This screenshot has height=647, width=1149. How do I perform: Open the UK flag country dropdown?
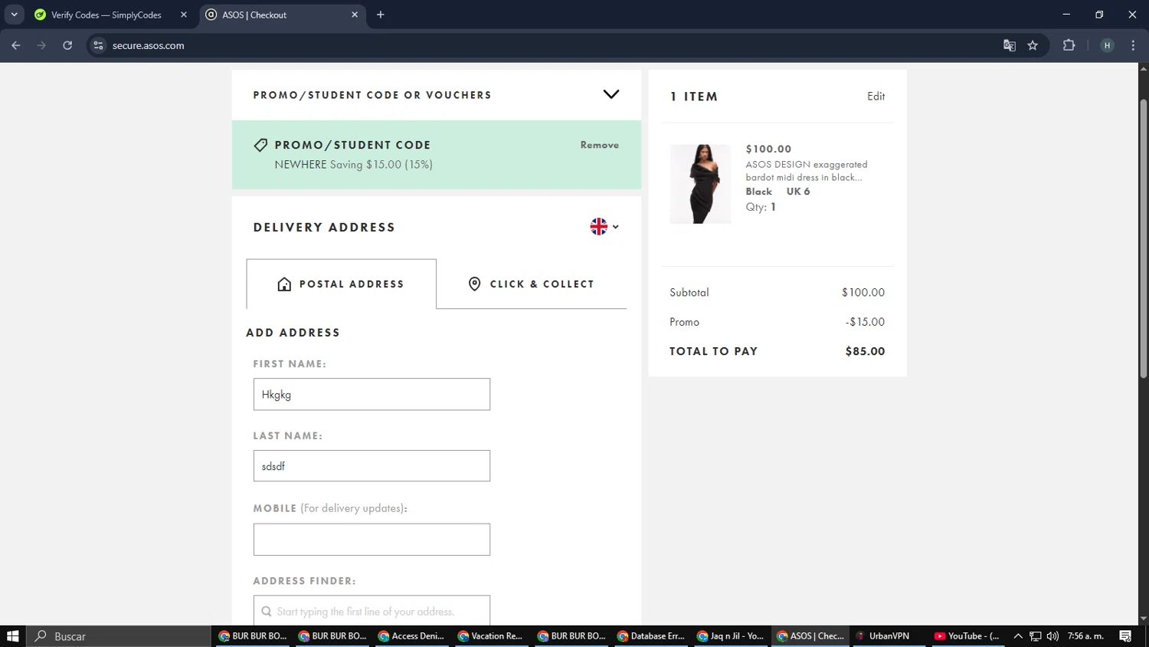pos(604,226)
